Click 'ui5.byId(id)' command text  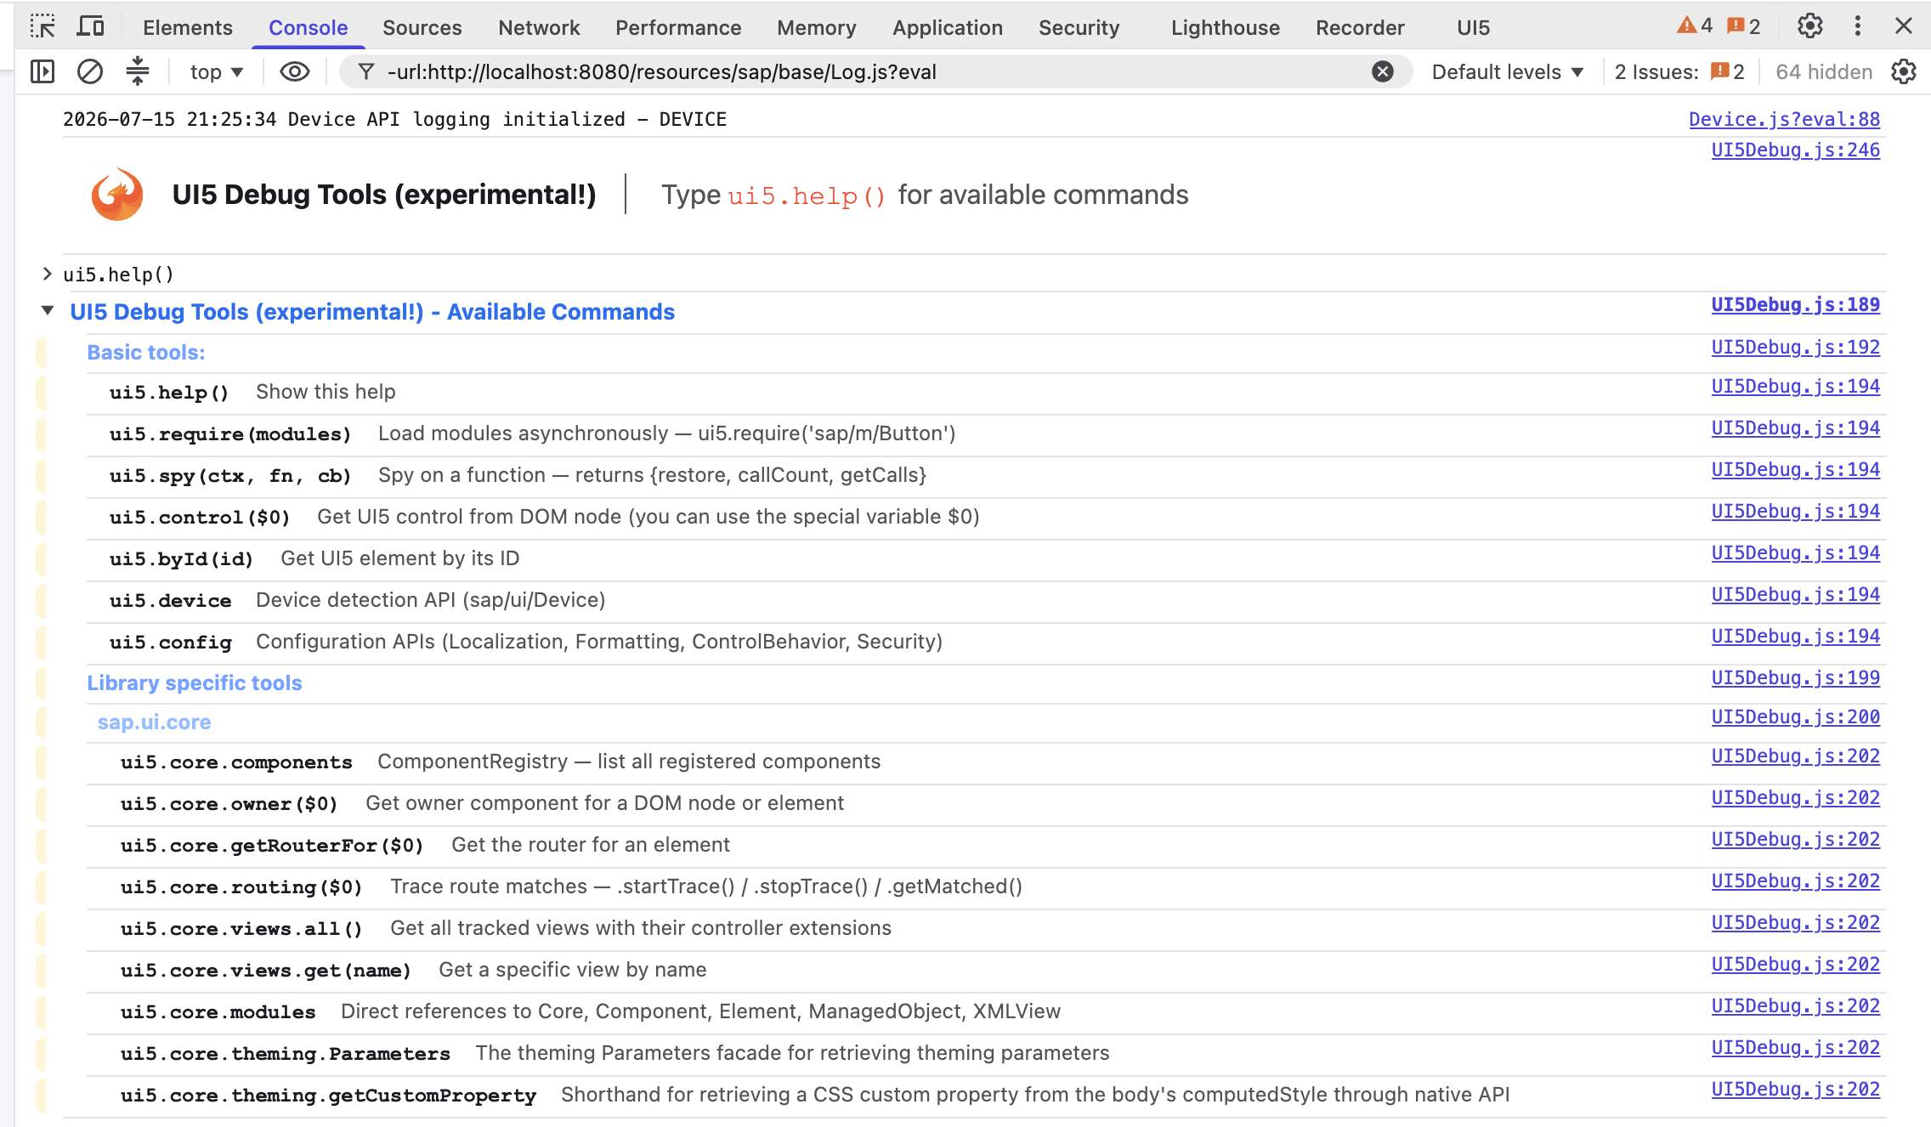pyautogui.click(x=181, y=558)
